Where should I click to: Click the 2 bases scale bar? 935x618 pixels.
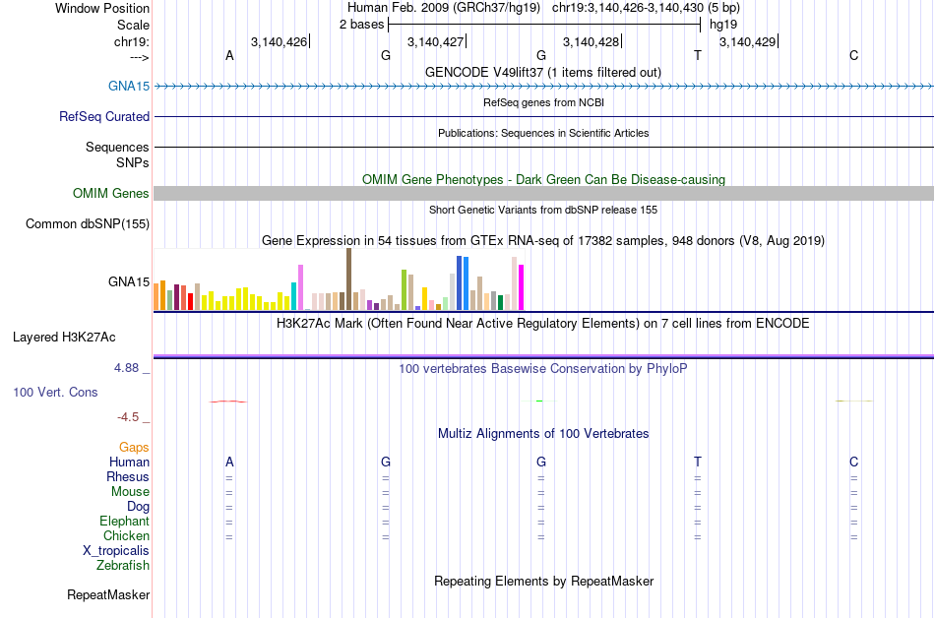click(544, 25)
